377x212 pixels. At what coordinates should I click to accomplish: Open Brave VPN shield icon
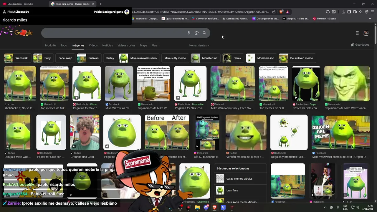pos(367,12)
